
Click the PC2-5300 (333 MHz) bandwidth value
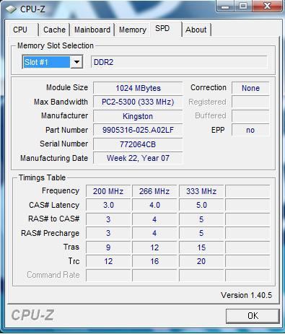click(138, 102)
